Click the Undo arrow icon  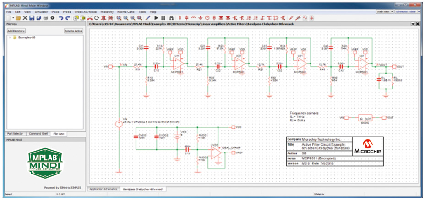(60, 18)
